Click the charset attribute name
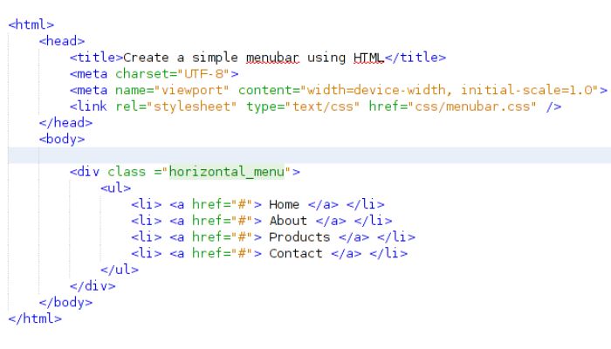 [x=142, y=73]
